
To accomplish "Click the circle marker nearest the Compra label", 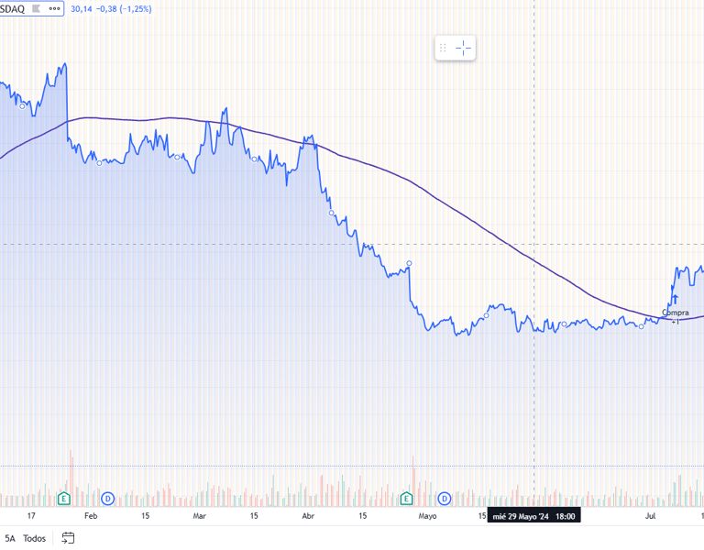I will coord(641,327).
